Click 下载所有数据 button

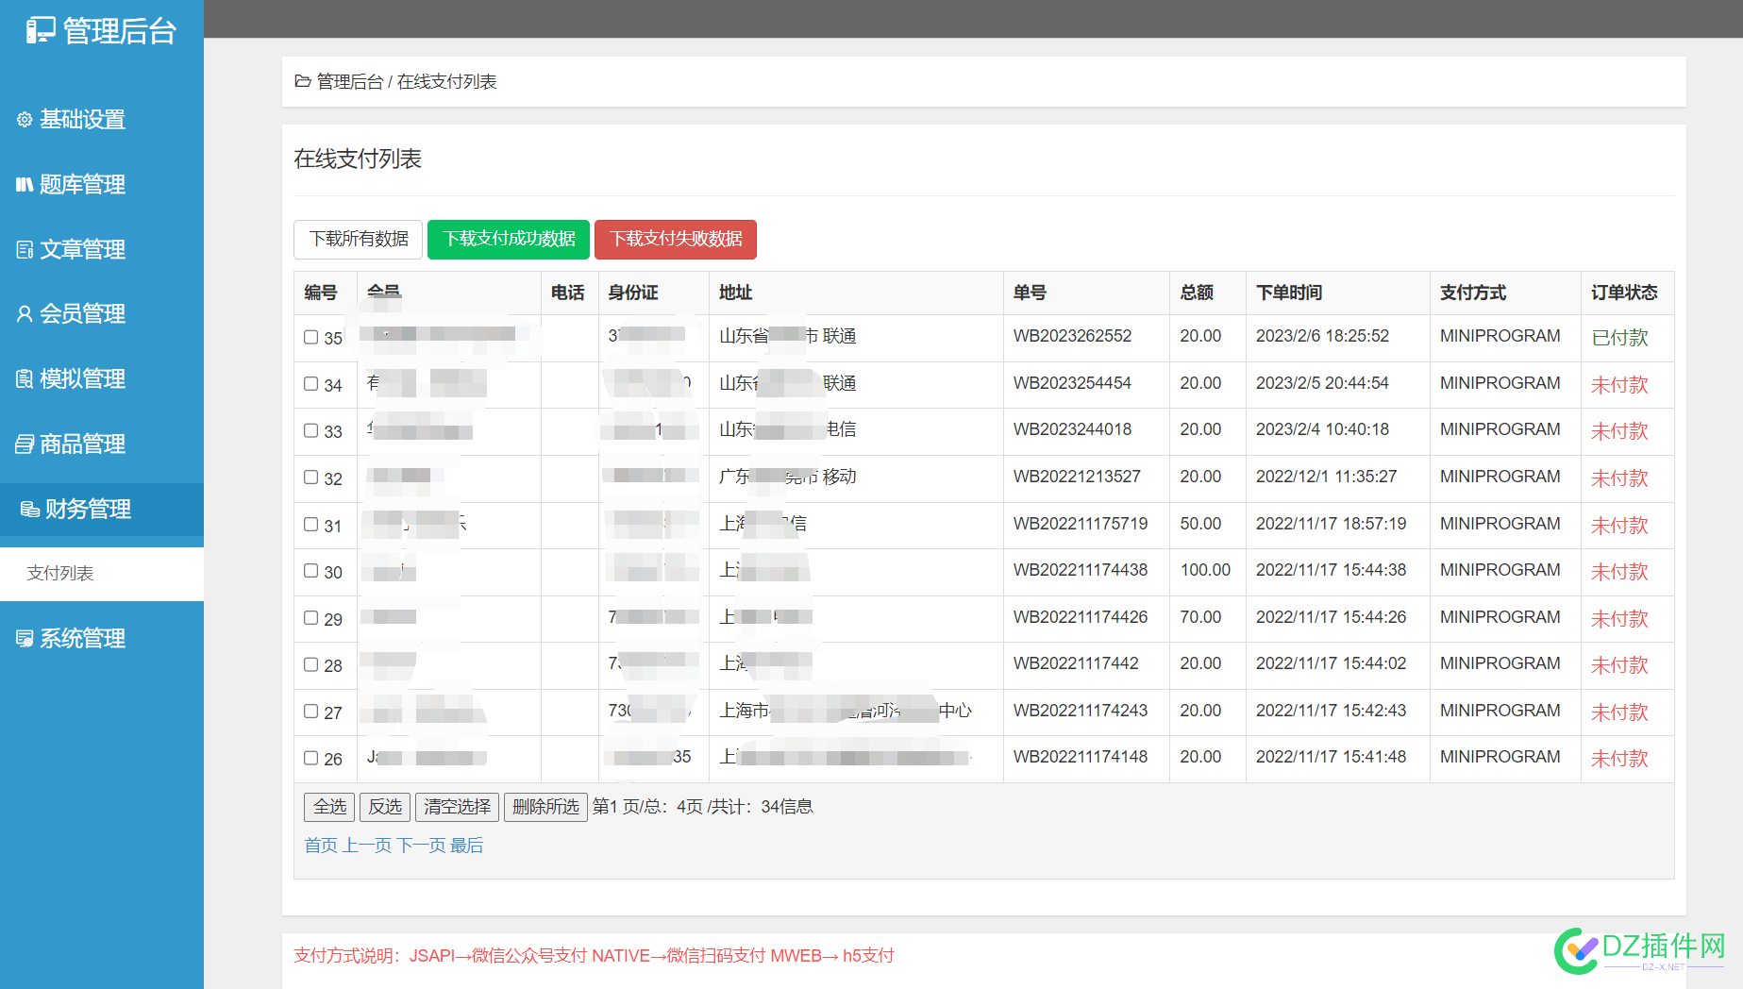click(359, 239)
